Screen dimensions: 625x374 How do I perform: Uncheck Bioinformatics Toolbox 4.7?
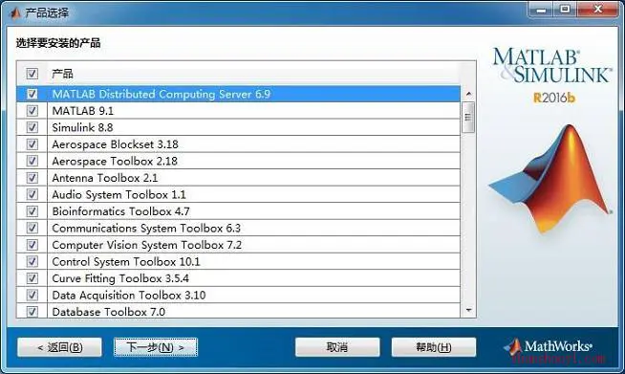pos(32,211)
